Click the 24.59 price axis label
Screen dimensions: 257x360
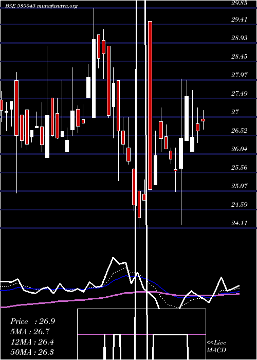(239, 205)
